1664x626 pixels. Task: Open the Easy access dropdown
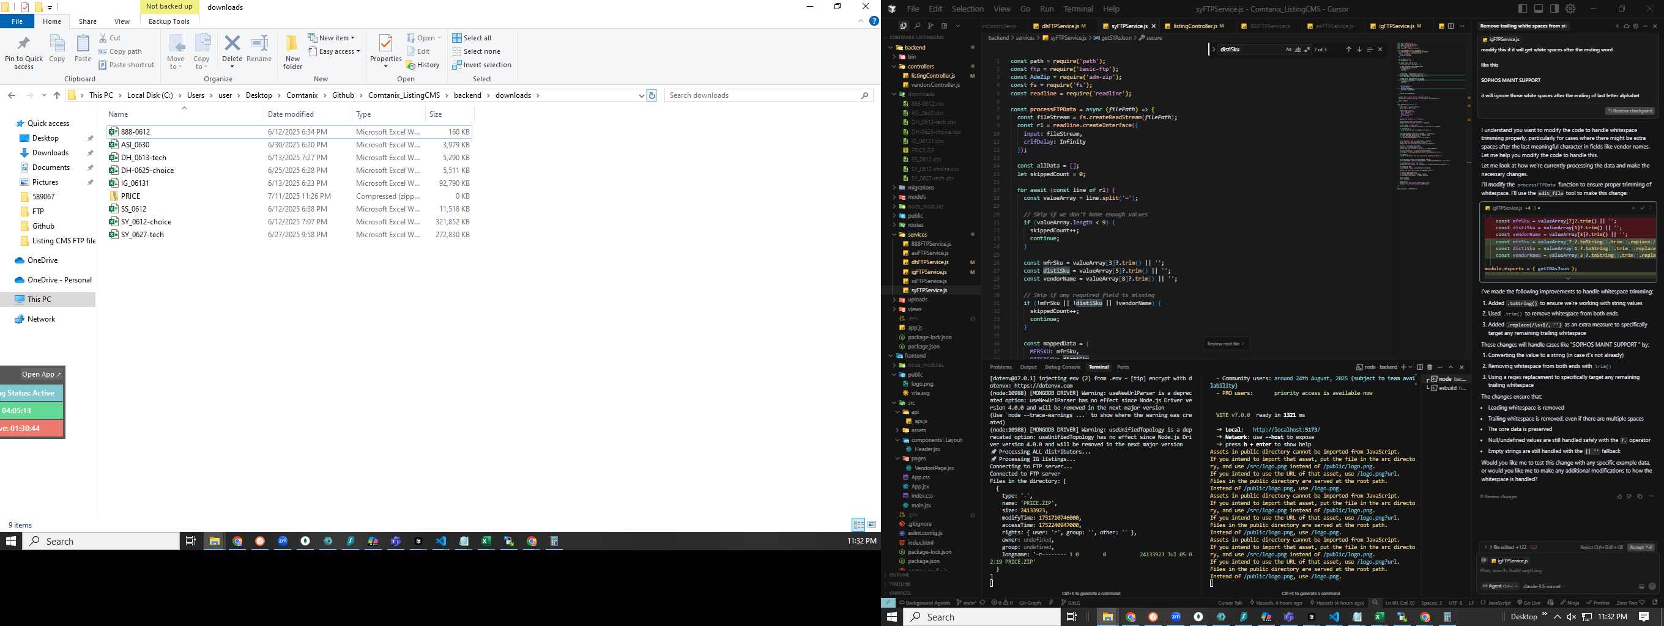[x=334, y=51]
